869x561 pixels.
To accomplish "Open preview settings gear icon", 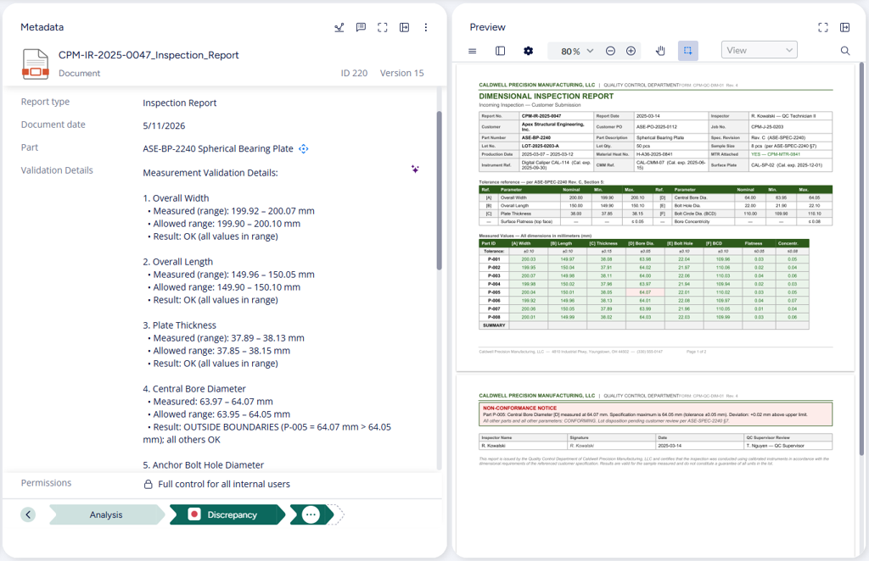I will point(528,51).
